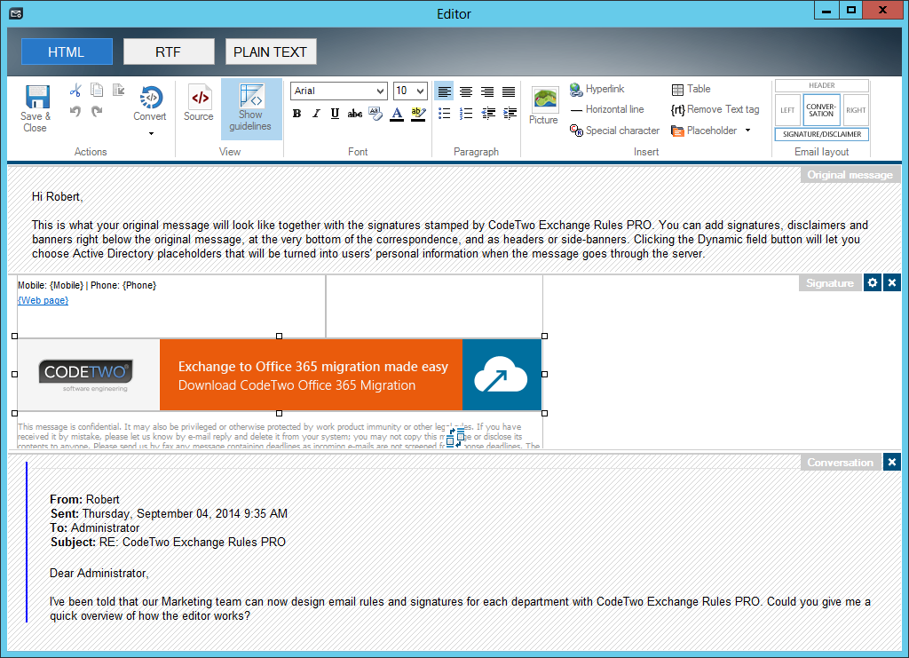This screenshot has width=909, height=658.
Task: Insert a Picture
Action: coord(544,106)
